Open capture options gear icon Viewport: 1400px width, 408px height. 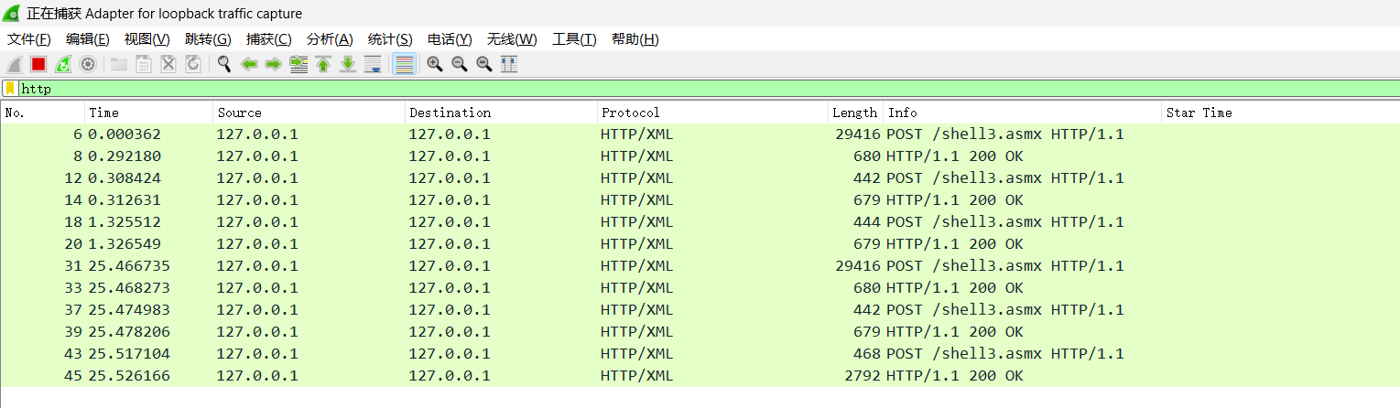coord(88,64)
